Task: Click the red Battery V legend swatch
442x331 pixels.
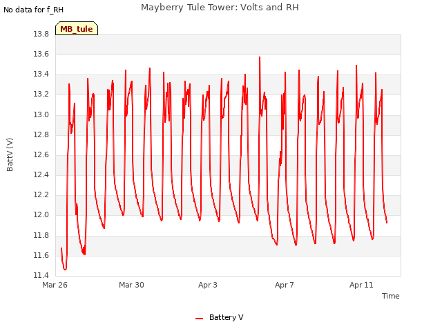Action: click(x=200, y=319)
